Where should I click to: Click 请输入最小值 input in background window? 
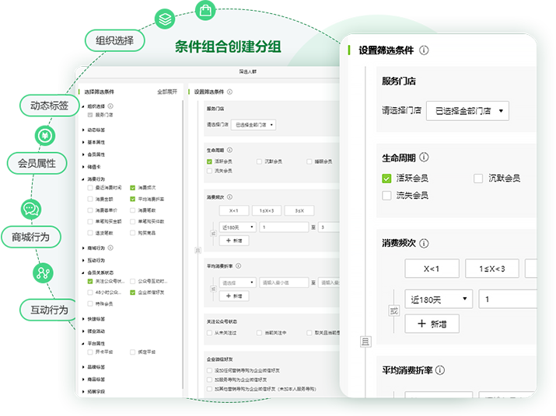point(284,283)
